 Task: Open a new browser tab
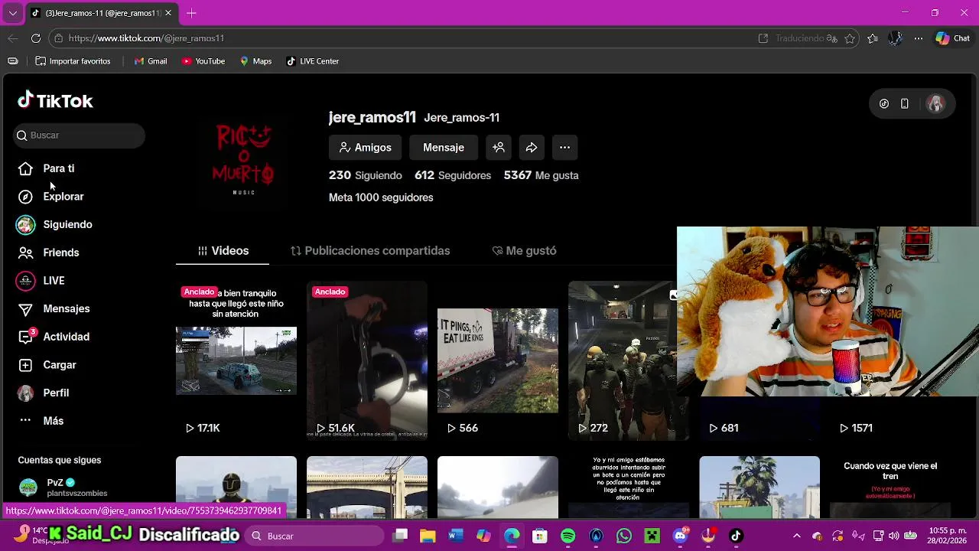191,13
